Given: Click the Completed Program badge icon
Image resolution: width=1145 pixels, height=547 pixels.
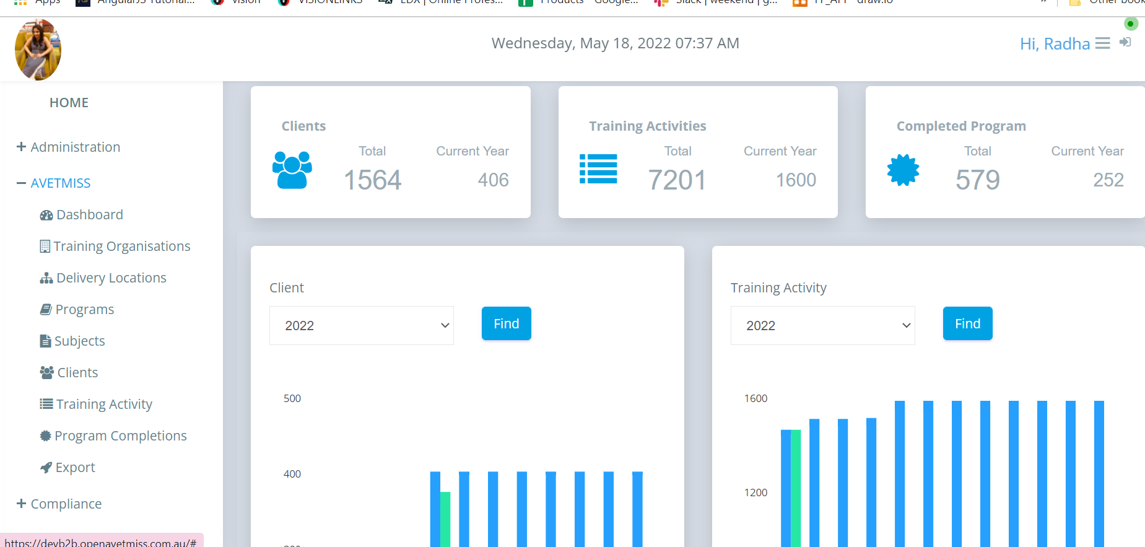Looking at the screenshot, I should [903, 170].
